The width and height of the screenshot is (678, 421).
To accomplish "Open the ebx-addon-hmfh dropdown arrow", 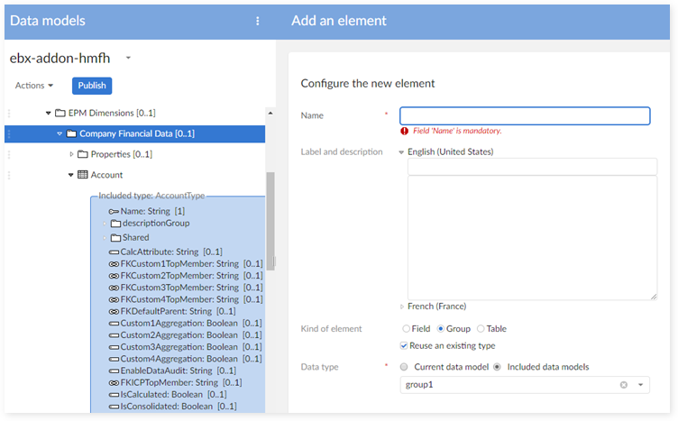I will click(128, 58).
